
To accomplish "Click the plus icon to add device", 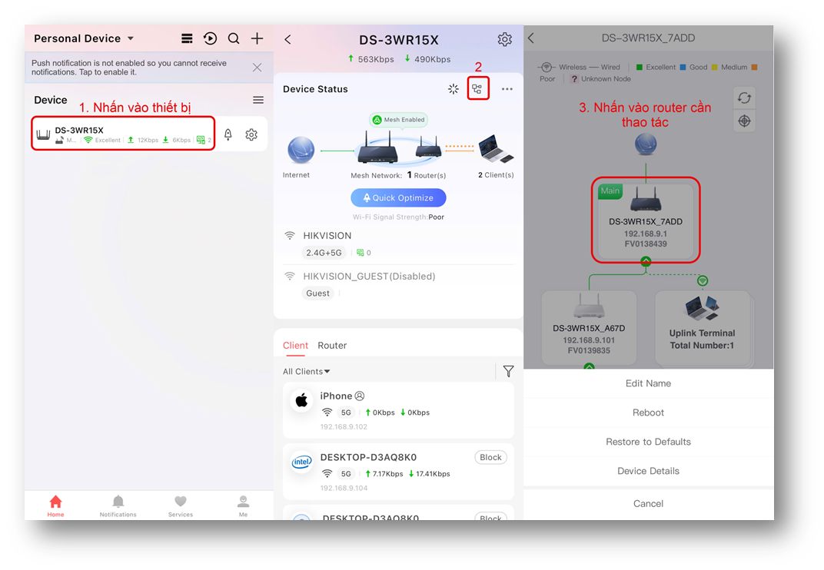I will 257,38.
